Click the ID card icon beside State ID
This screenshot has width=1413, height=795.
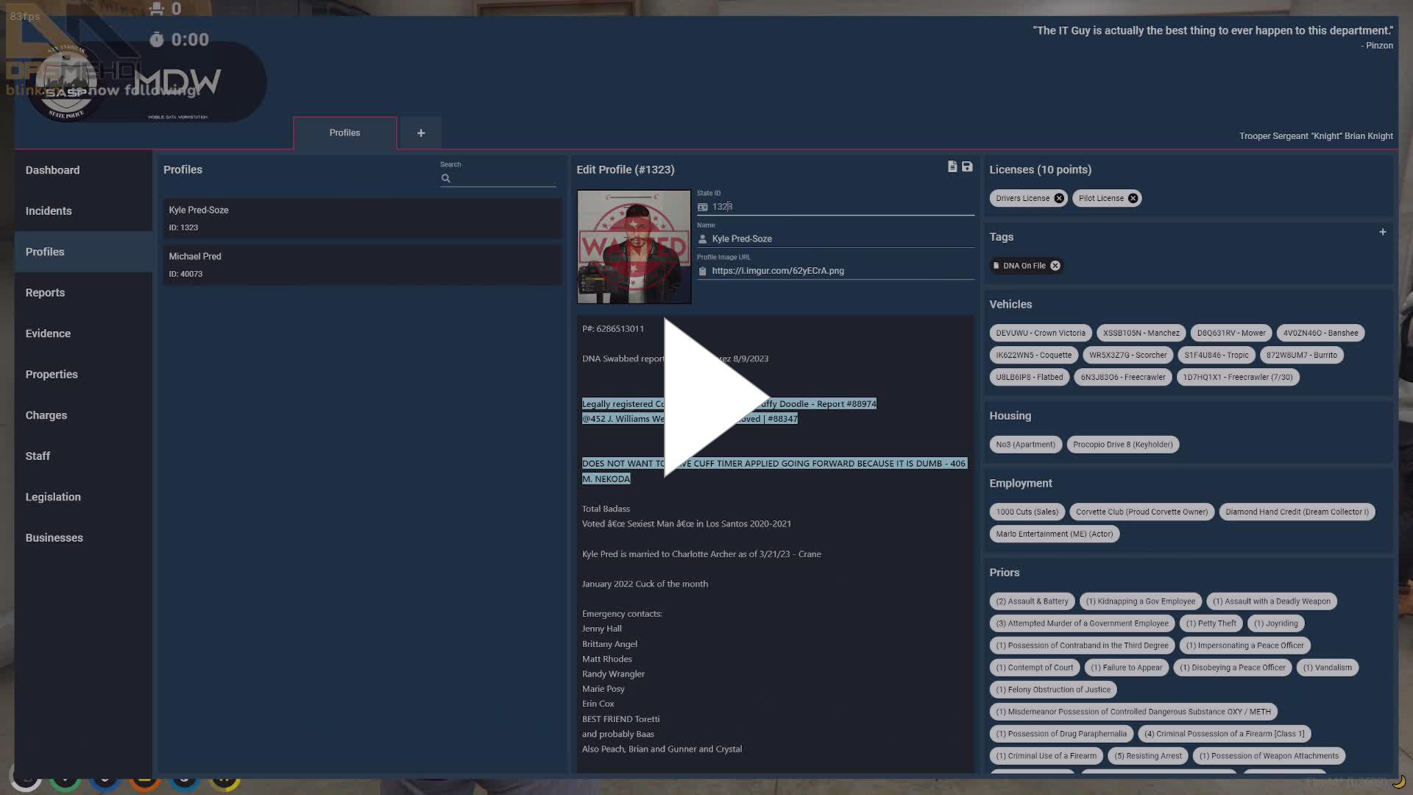tap(701, 207)
